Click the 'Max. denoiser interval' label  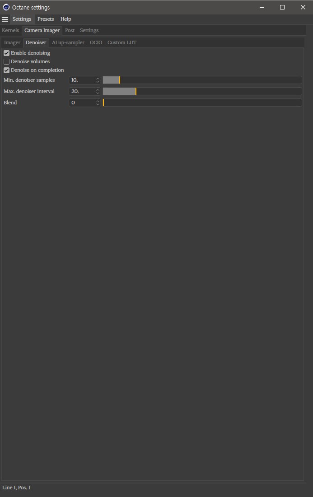29,91
